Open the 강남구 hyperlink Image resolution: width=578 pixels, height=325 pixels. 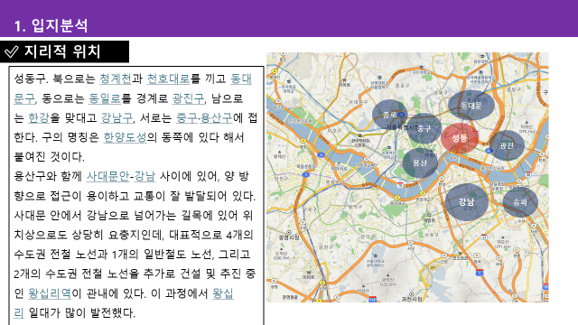[x=117, y=118]
